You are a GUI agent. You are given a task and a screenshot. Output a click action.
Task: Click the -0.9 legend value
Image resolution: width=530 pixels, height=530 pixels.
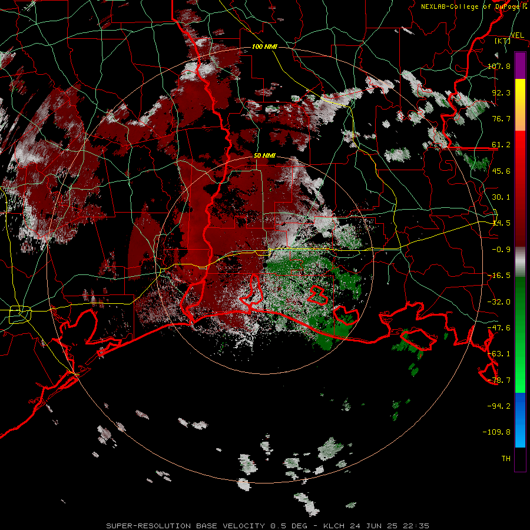coord(501,250)
